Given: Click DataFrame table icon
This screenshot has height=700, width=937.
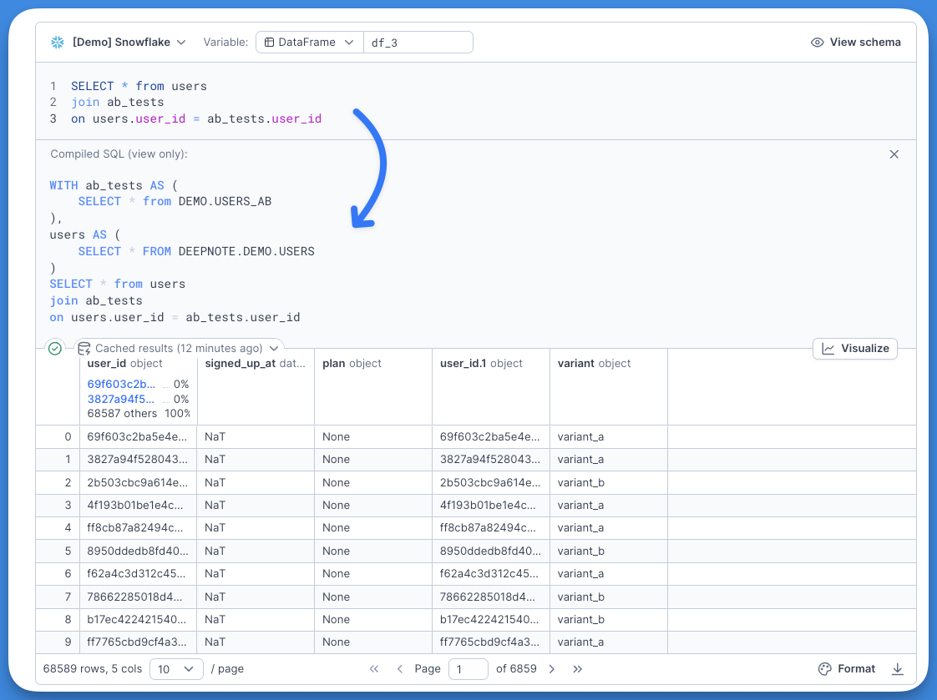Looking at the screenshot, I should [270, 43].
